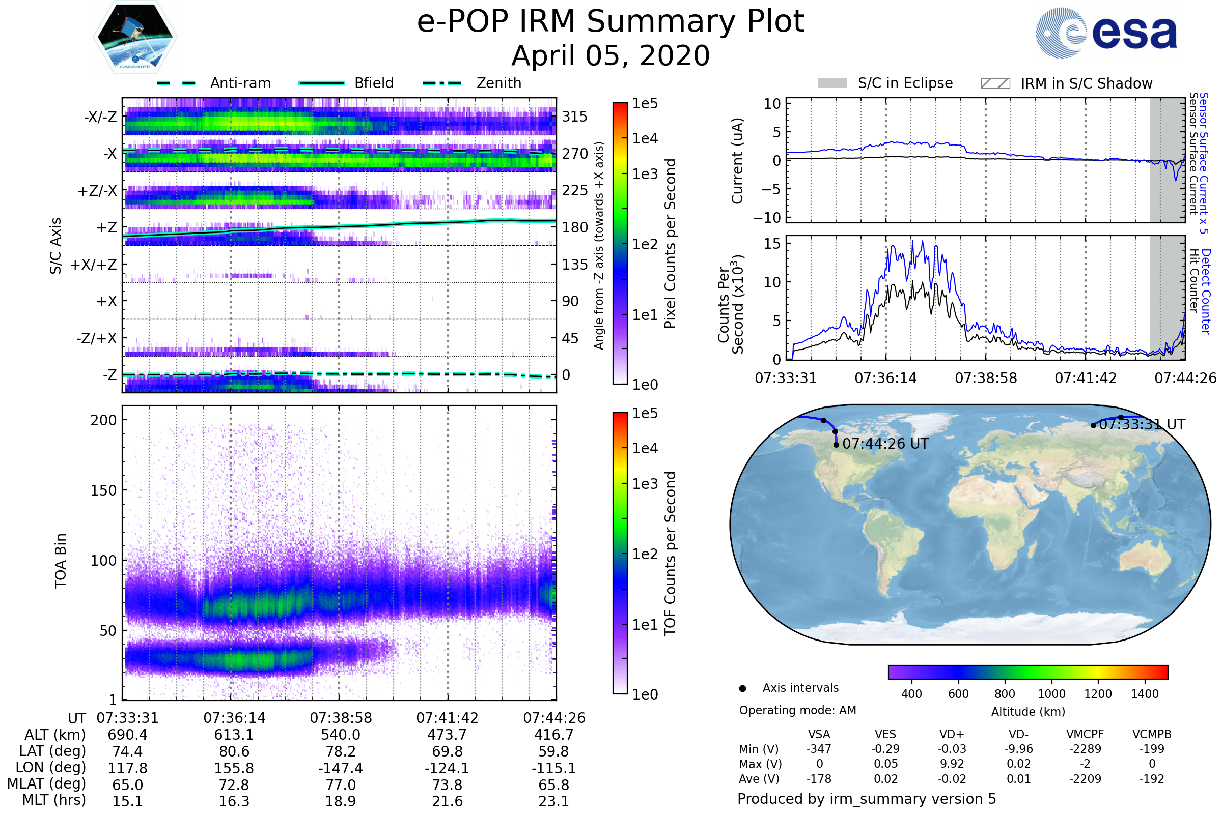
Task: Click the Anti-ram dashed line legend marker
Action: (176, 83)
